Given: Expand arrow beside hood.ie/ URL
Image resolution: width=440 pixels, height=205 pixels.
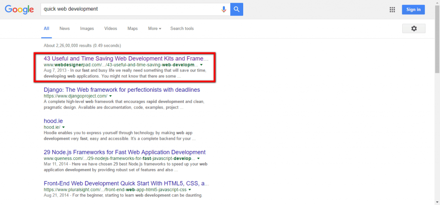Looking at the screenshot, I should pos(64,127).
